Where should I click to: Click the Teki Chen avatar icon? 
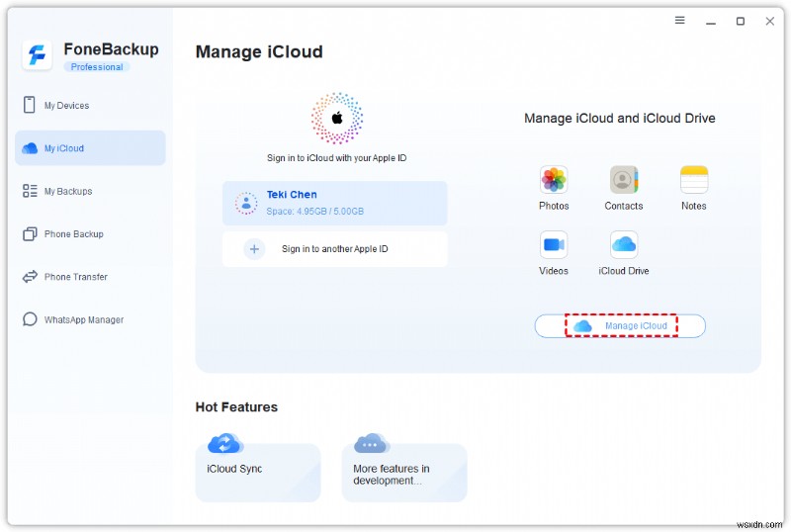coord(246,203)
